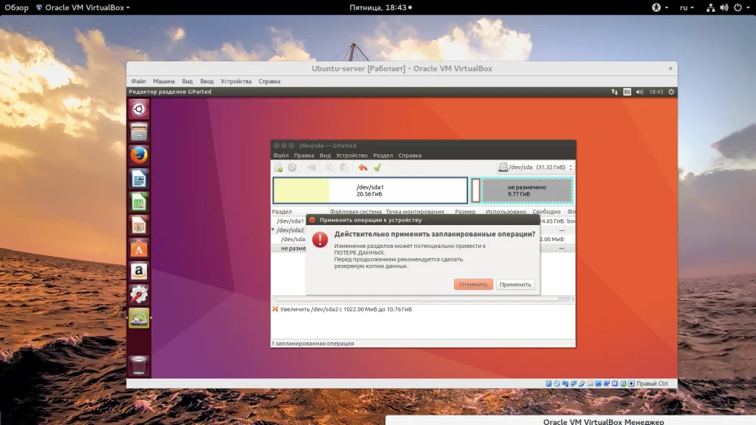Click the new partition toolbar icon
This screenshot has height=425, width=756.
point(279,167)
